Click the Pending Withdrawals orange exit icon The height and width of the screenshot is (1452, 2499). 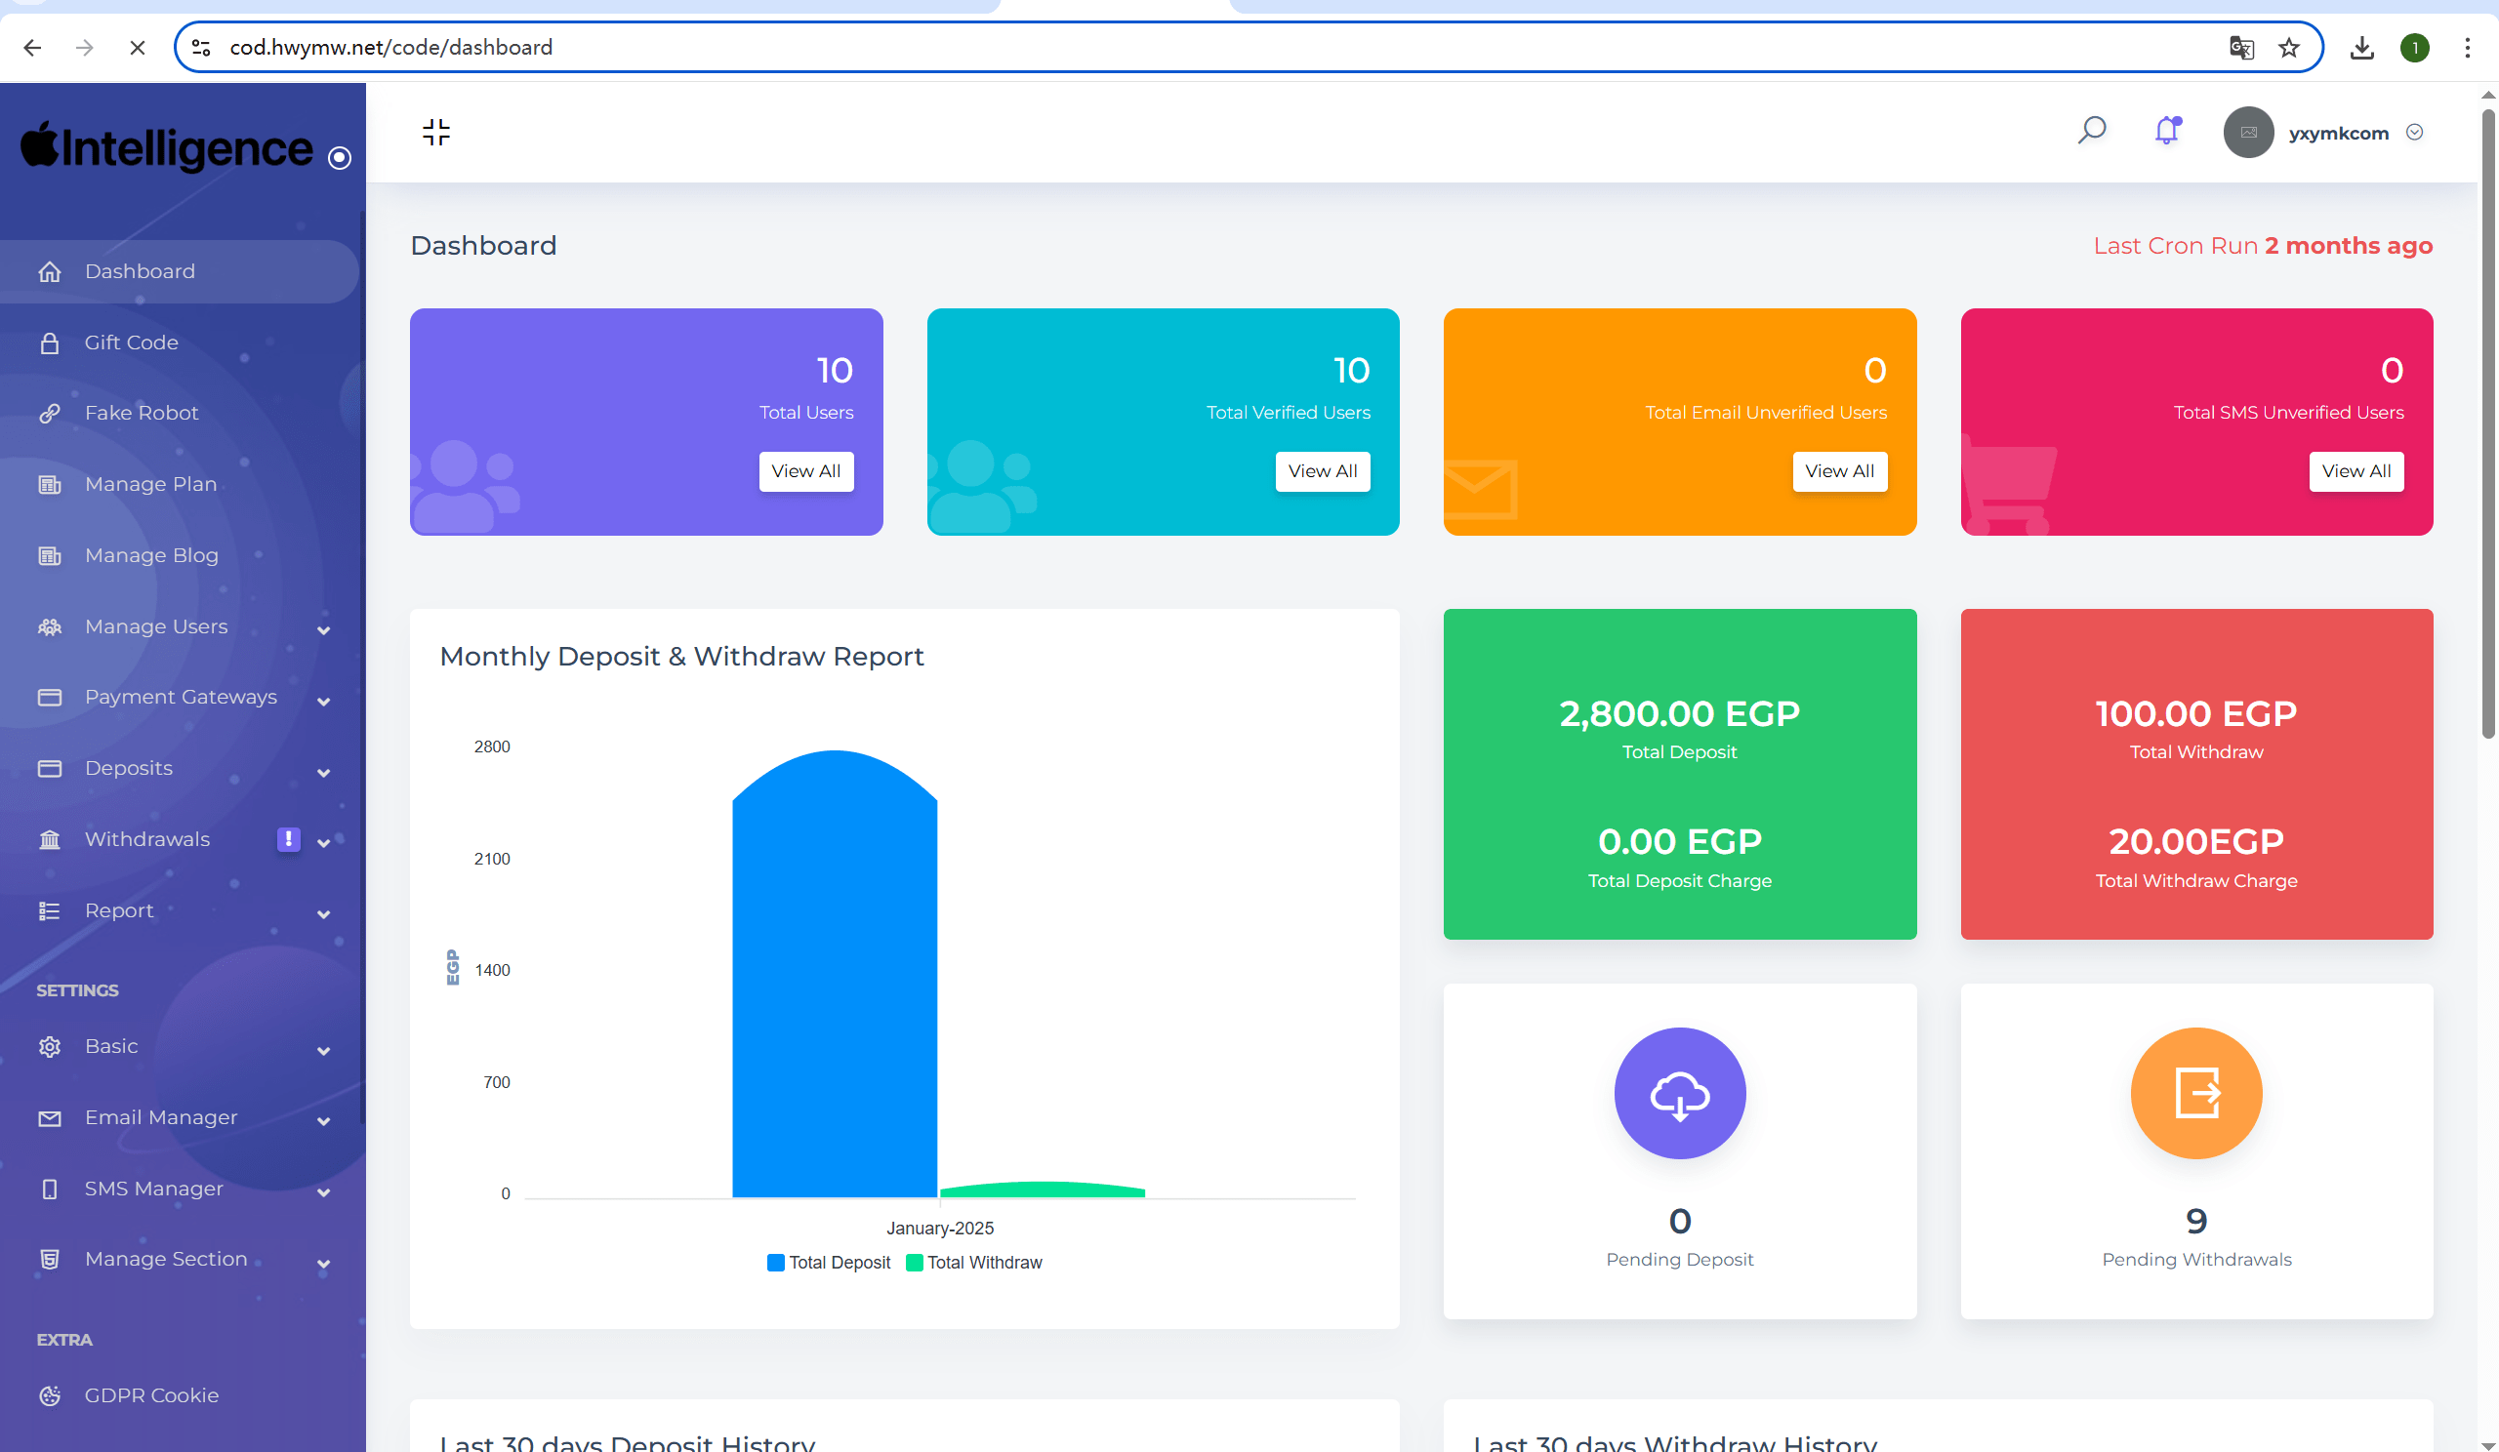pos(2195,1092)
